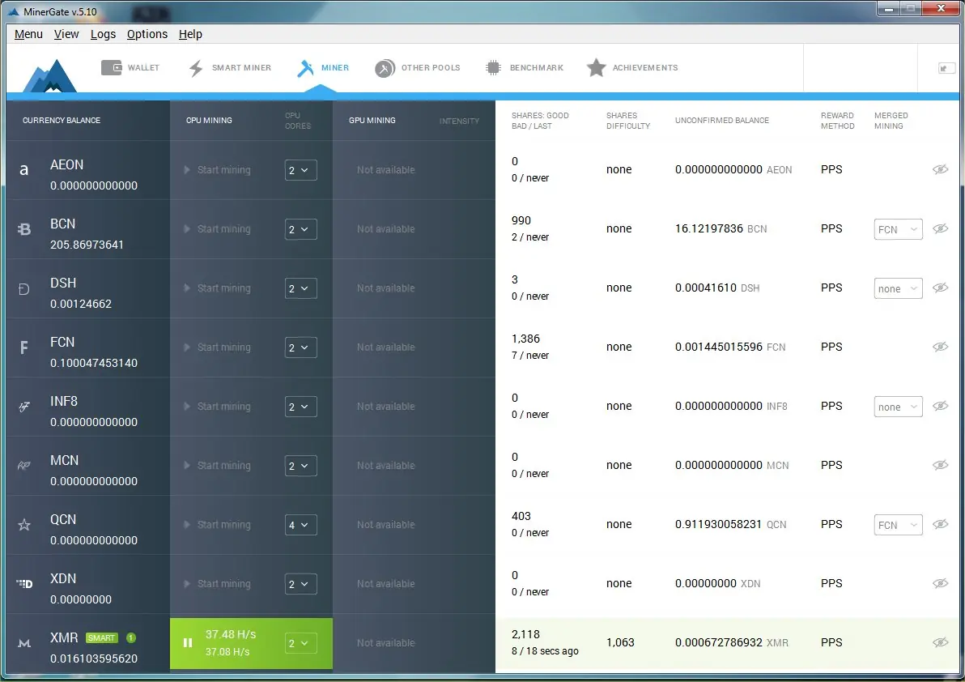Open the Wallet section icon
Viewport: 965px width, 682px height.
click(112, 68)
